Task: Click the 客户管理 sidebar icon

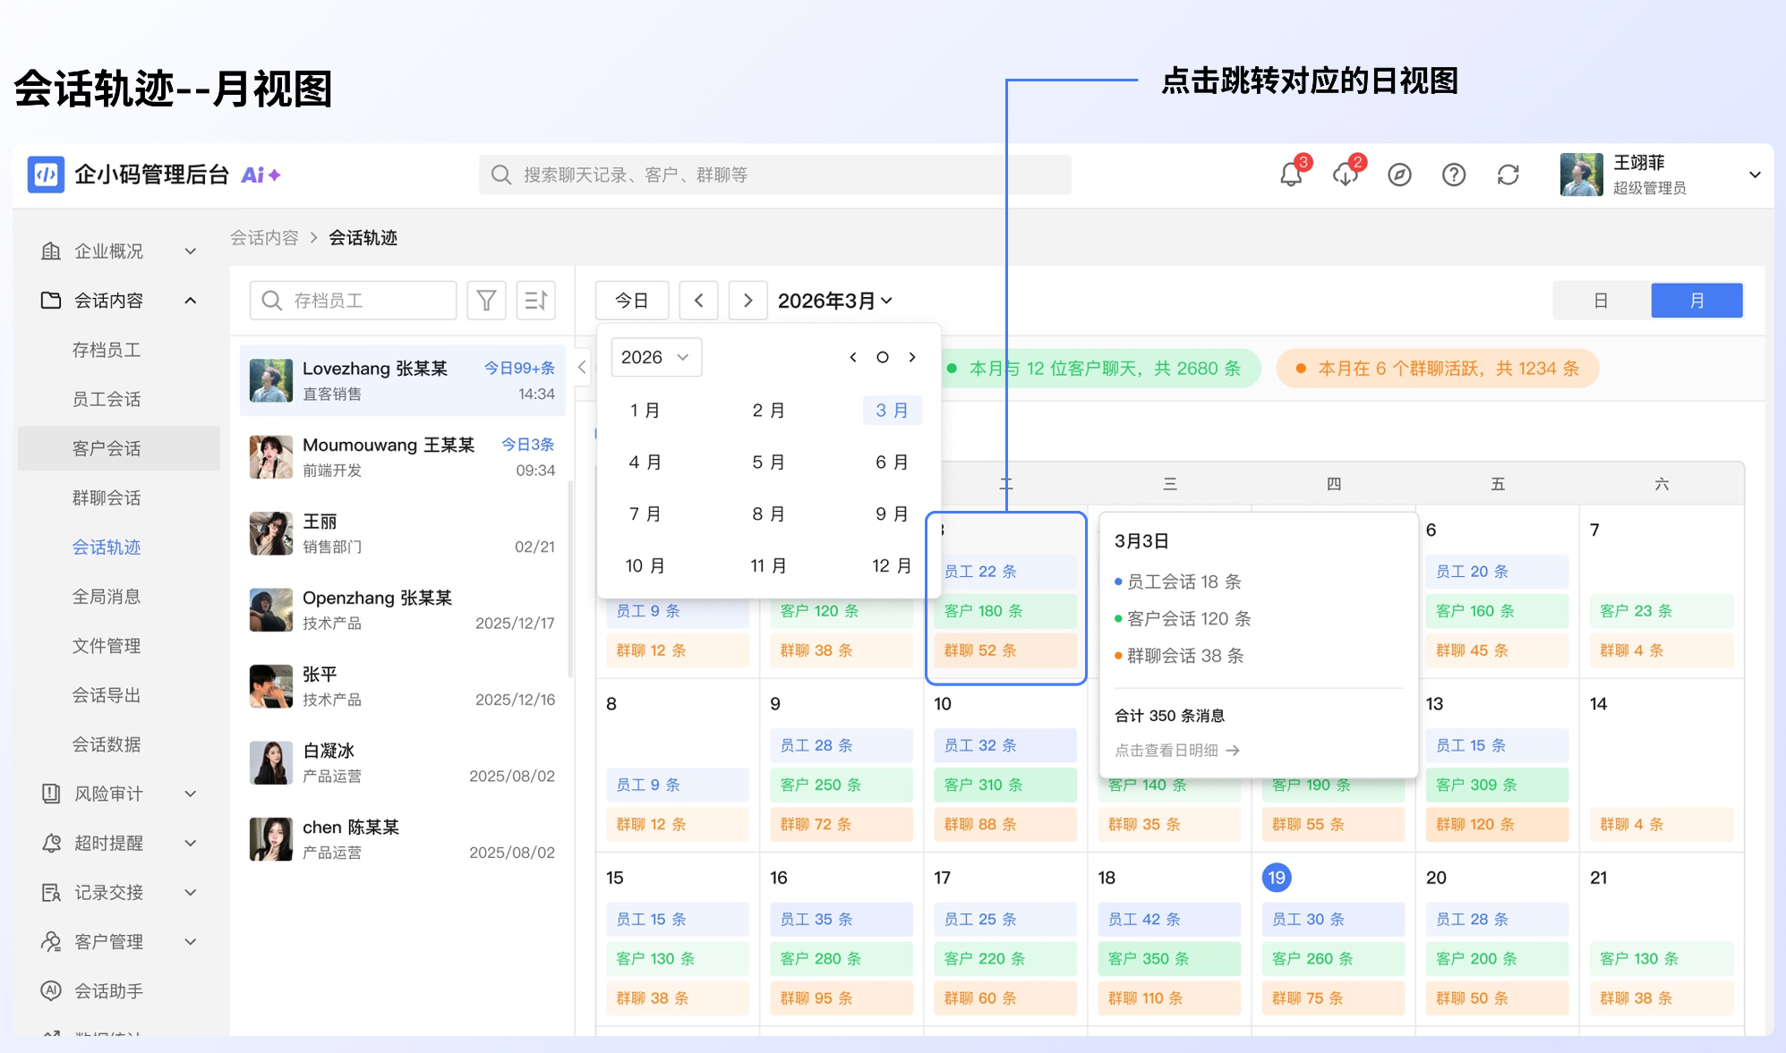Action: (x=51, y=941)
